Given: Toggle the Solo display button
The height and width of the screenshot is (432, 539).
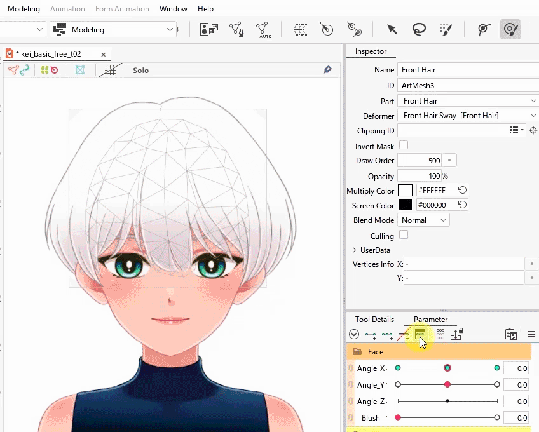Looking at the screenshot, I should click(140, 70).
